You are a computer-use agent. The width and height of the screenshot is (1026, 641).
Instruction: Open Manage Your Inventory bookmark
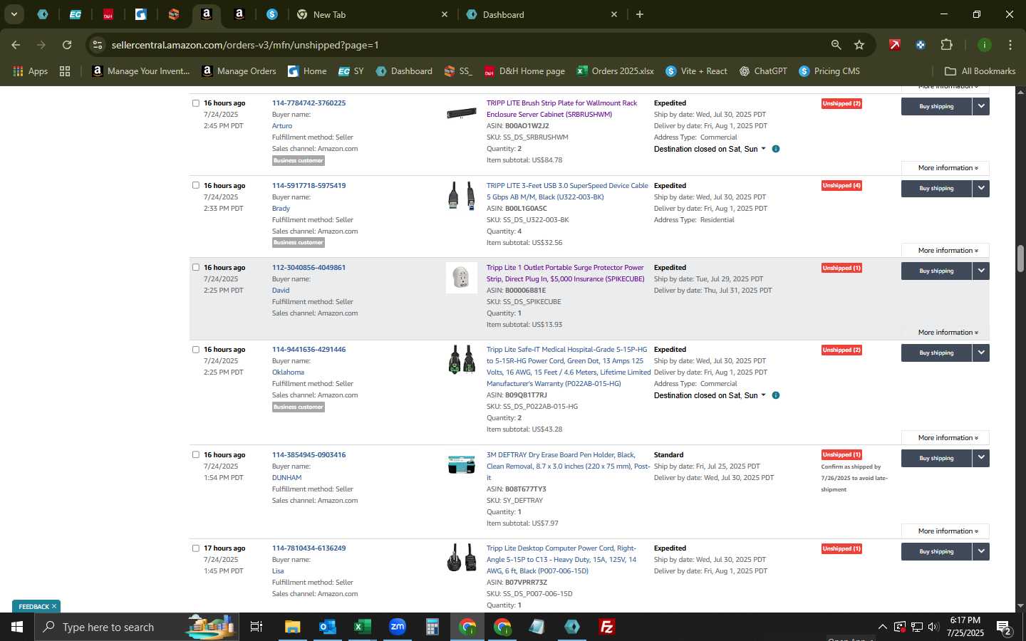(141, 71)
